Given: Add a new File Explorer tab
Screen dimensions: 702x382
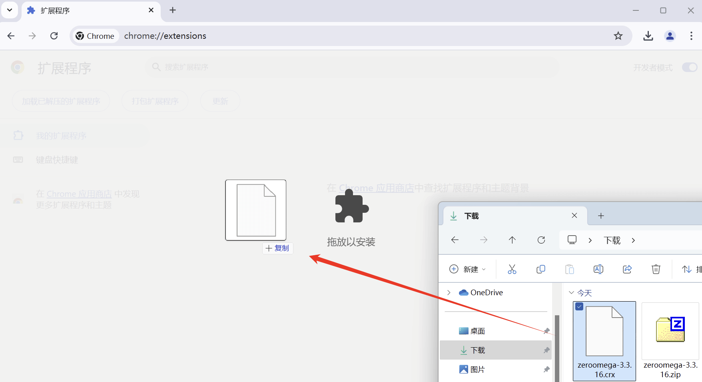Looking at the screenshot, I should [601, 216].
